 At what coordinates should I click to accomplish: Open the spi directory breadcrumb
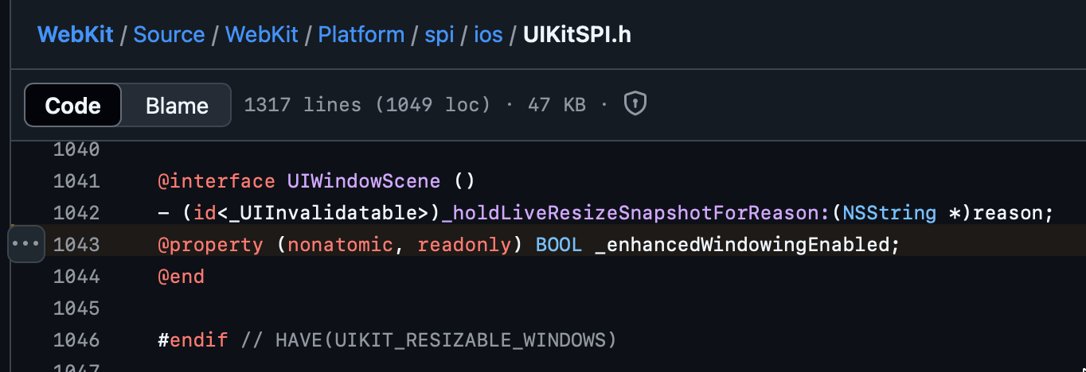[439, 35]
